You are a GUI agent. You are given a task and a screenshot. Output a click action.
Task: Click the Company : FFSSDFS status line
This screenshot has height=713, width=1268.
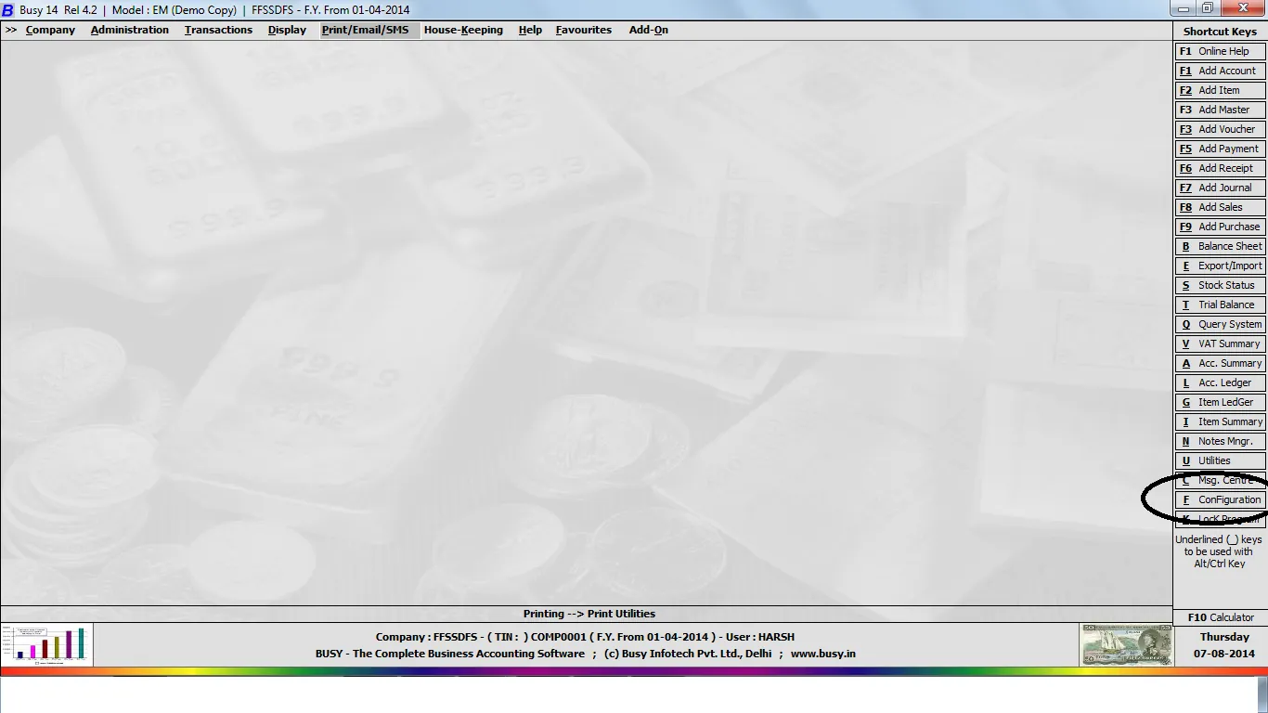tap(585, 637)
